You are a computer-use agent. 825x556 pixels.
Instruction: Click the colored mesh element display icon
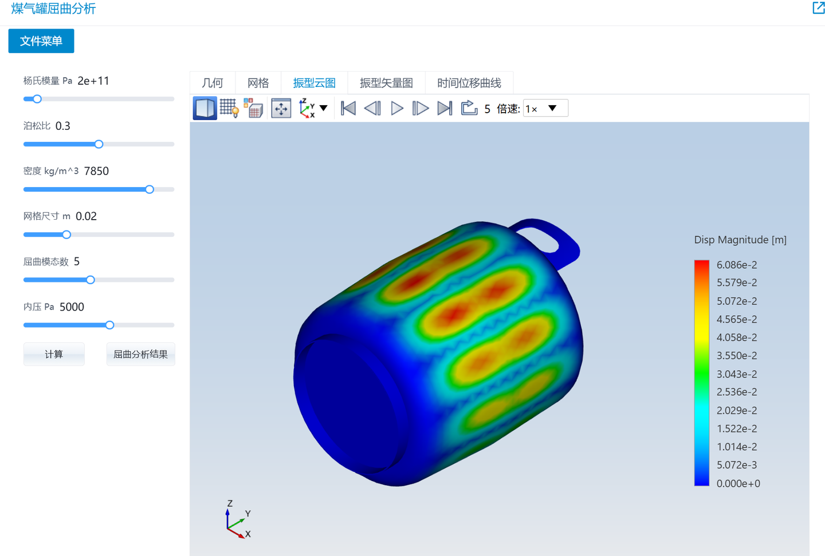(x=253, y=108)
